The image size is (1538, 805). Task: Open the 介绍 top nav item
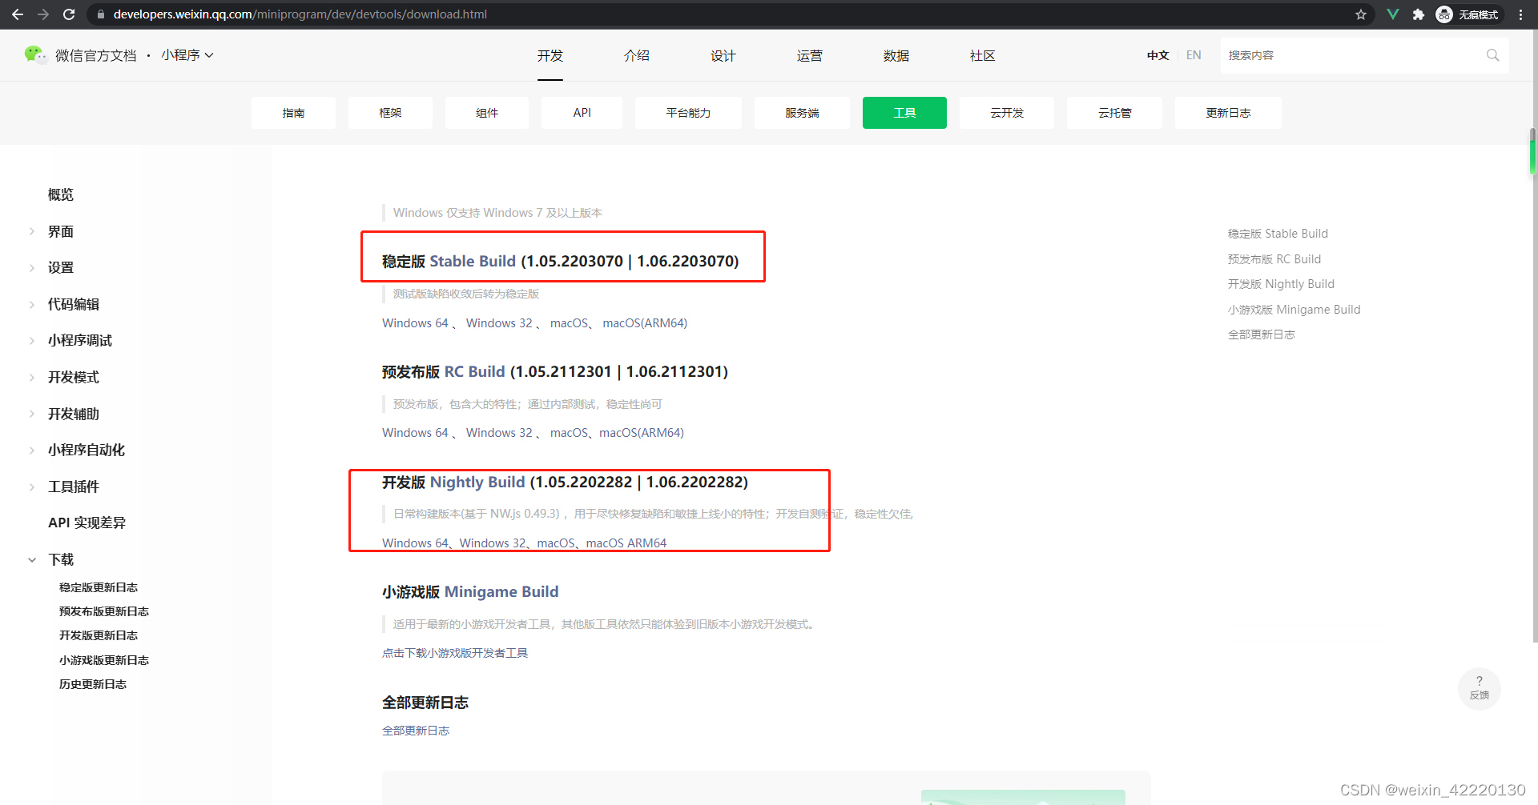pyautogui.click(x=637, y=55)
